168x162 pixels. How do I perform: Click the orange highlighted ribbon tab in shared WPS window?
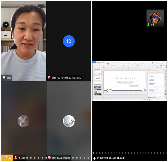pos(107,64)
